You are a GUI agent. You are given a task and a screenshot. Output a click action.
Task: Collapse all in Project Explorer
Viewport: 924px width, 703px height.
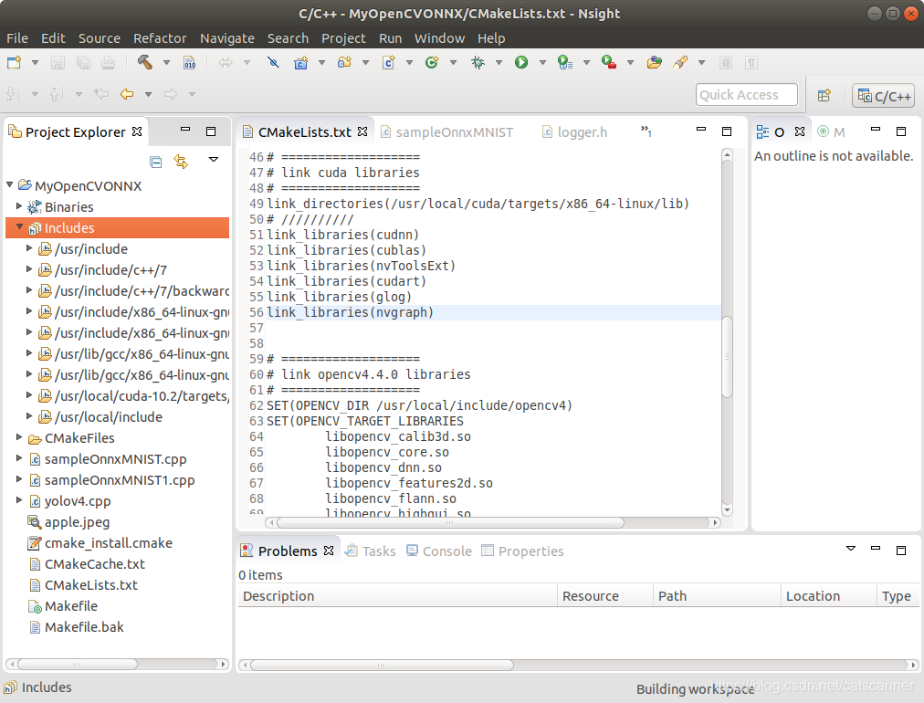(x=156, y=162)
